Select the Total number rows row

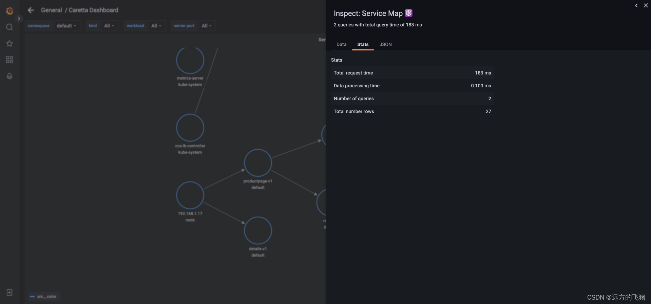(x=412, y=111)
